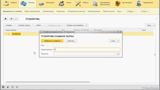Focus the Родитель input field
160x90 pixels.
84,54
